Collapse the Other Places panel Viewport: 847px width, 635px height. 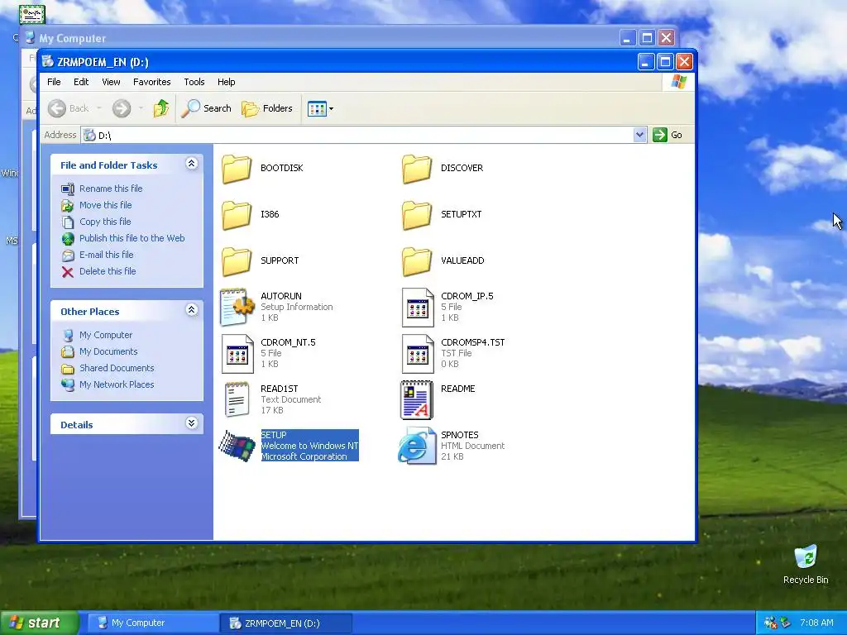point(192,310)
